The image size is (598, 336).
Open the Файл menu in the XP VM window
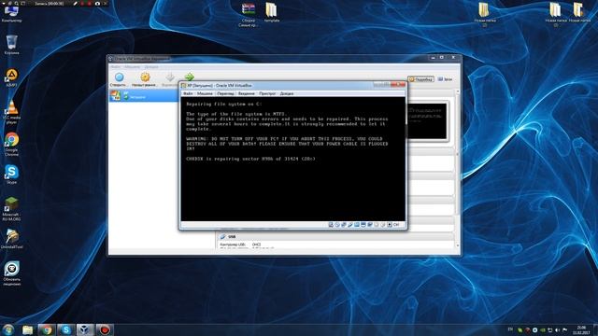pos(188,93)
